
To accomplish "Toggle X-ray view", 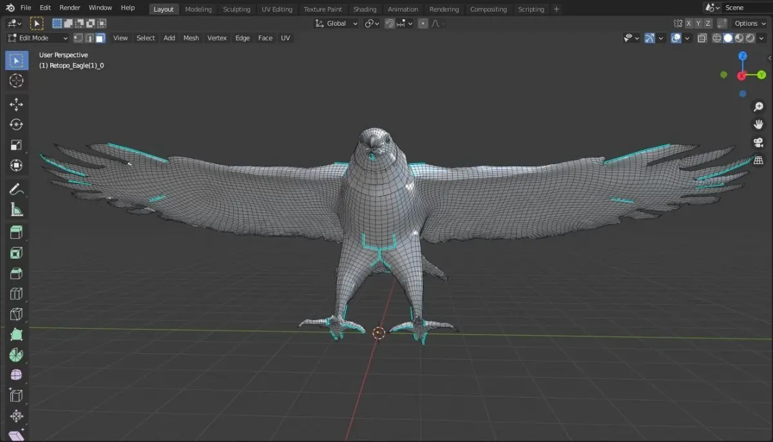I will coord(702,38).
